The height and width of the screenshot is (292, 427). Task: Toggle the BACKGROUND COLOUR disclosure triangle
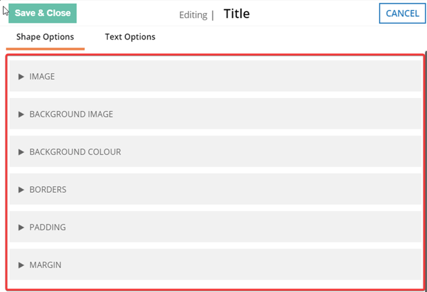click(x=21, y=152)
